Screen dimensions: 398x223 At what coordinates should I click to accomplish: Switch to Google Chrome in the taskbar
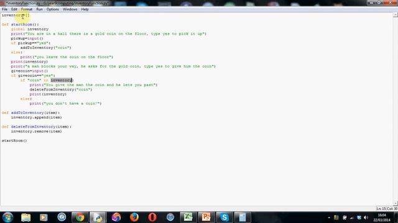point(80,217)
